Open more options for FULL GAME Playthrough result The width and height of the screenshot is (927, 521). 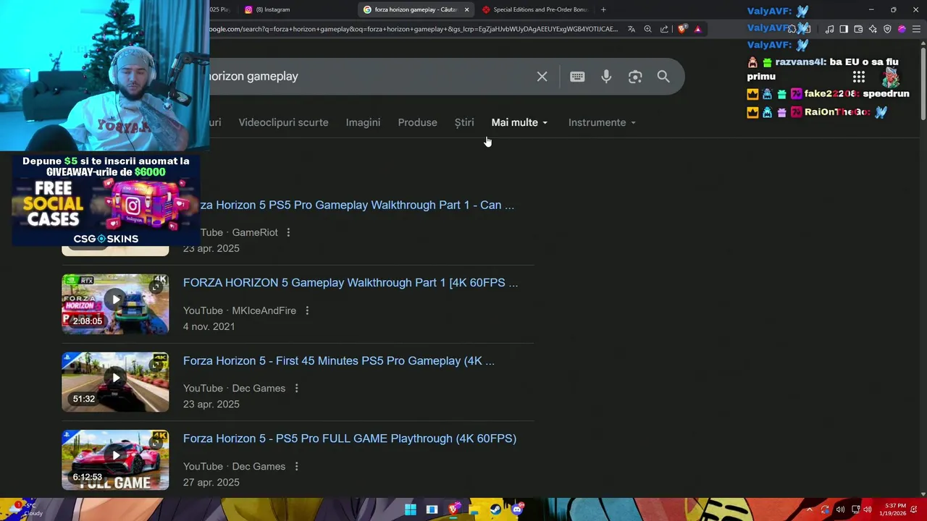pos(296,467)
